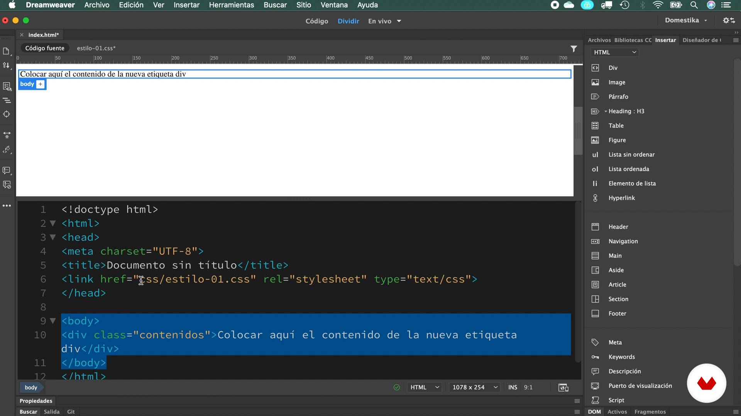Insert a Div element

[613, 68]
